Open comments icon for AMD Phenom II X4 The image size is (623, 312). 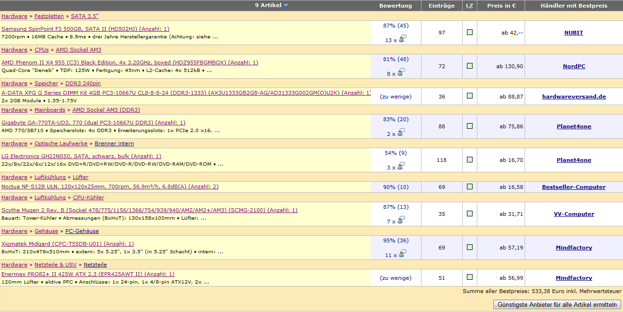[x=402, y=72]
